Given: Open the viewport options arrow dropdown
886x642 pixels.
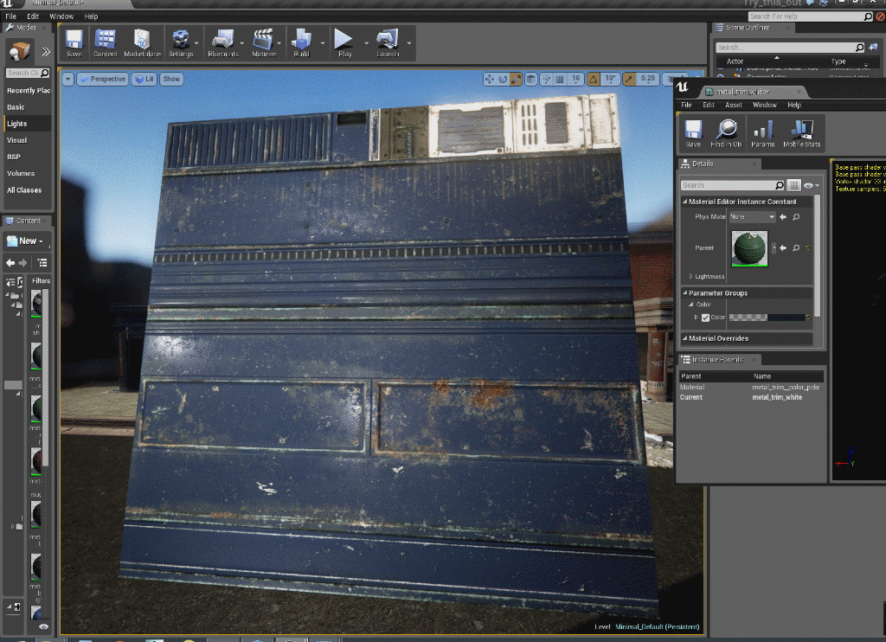Looking at the screenshot, I should coord(67,79).
